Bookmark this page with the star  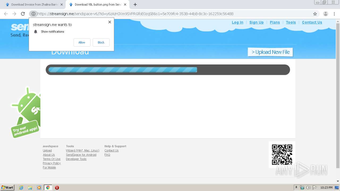click(315, 14)
